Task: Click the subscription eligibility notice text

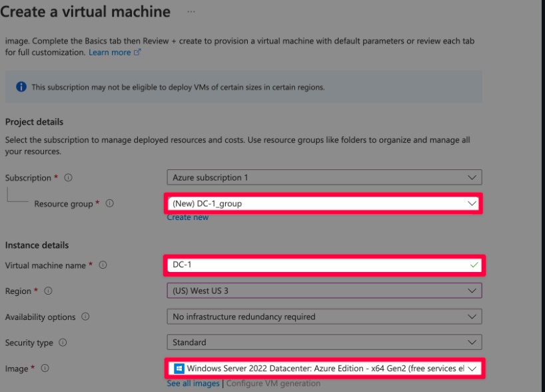Action: (178, 87)
